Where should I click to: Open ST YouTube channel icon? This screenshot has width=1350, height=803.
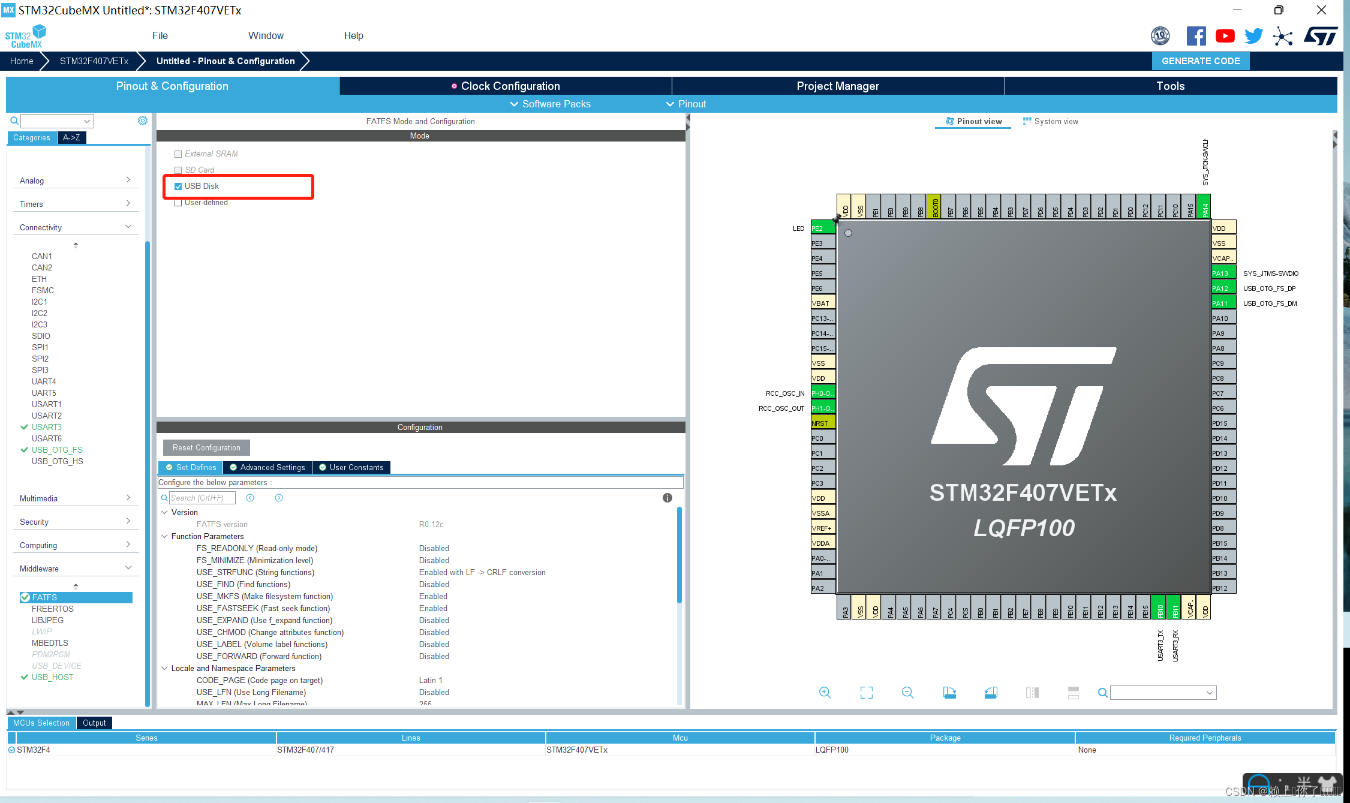pos(1225,36)
